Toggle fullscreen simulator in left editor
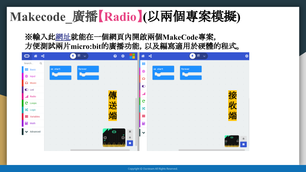 [130, 132]
